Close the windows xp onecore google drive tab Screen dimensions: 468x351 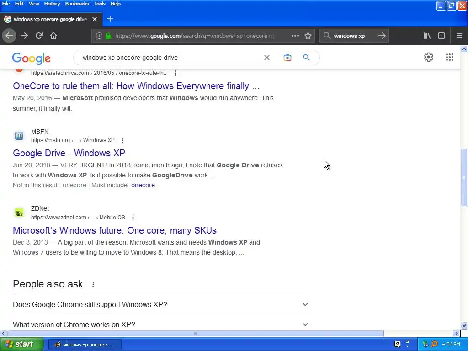[x=95, y=19]
